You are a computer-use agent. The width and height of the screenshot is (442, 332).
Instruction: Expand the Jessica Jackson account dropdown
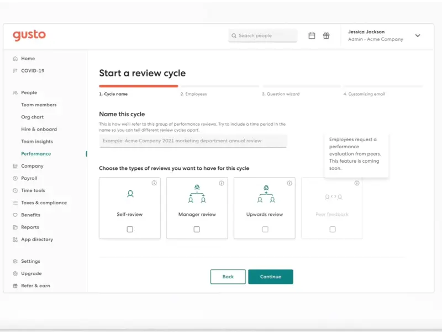pyautogui.click(x=418, y=35)
